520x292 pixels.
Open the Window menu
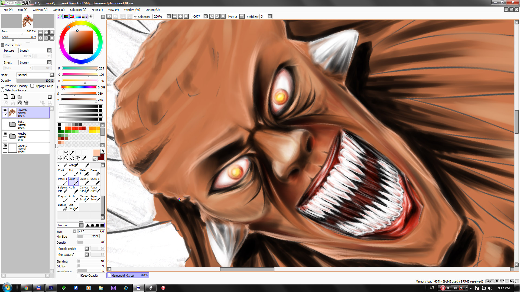(x=132, y=10)
